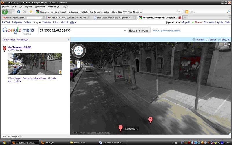Image resolution: width=232 pixels, height=145 pixels.
Task: Click the 'Buscar en Maps' button
Action: 139,30
